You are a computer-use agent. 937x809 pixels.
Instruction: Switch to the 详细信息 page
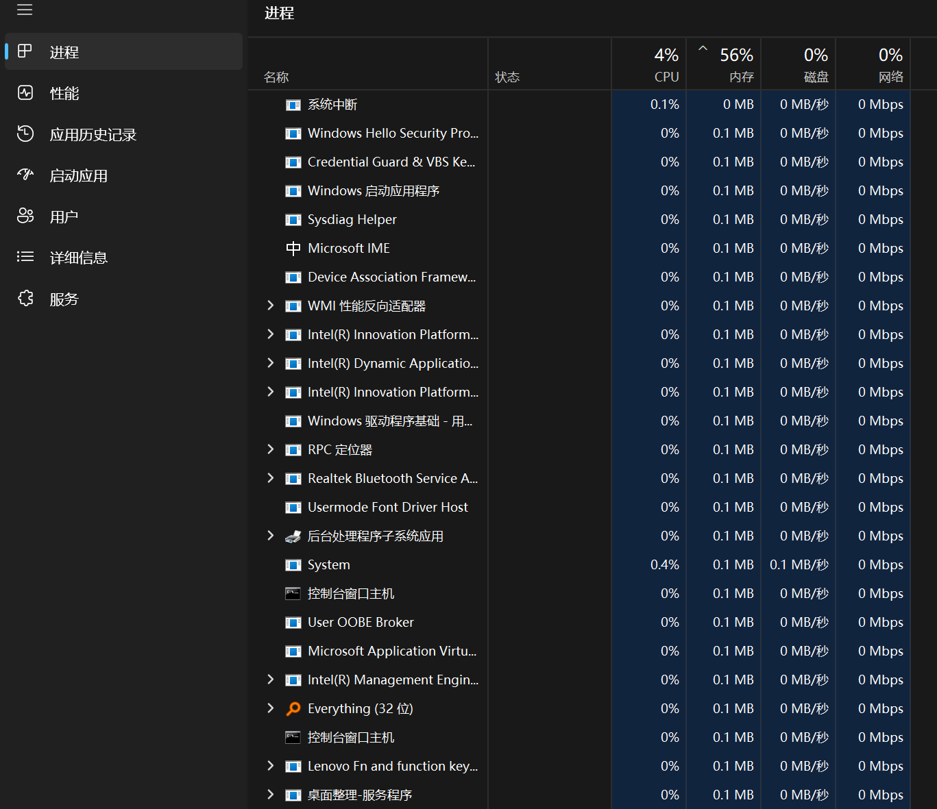pyautogui.click(x=123, y=257)
